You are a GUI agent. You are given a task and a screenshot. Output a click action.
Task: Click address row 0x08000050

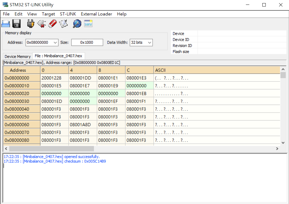[22, 117]
